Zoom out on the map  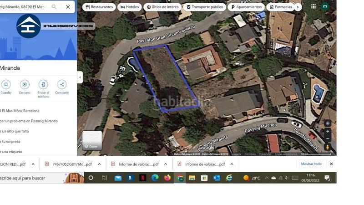pyautogui.click(x=328, y=138)
